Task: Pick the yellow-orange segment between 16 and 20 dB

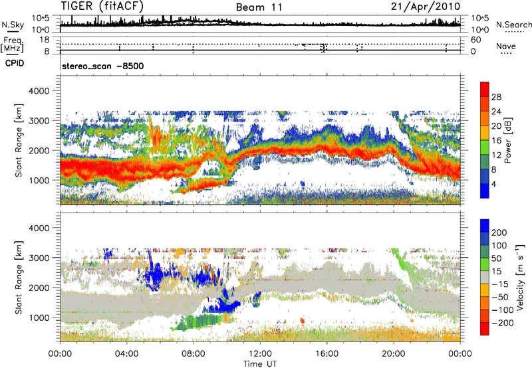Action: coord(485,133)
